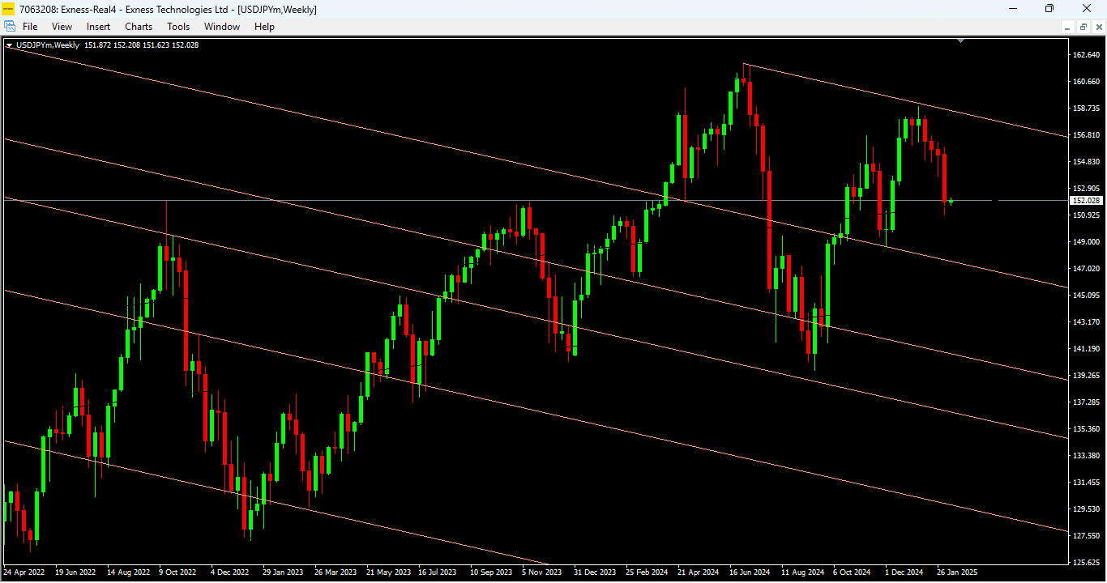Minimize the main MetaTrader window
1107x583 pixels.
point(1013,9)
